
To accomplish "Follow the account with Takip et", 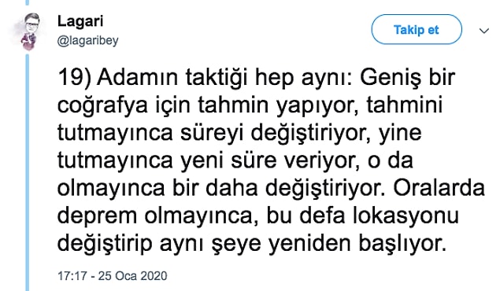I will click(417, 30).
